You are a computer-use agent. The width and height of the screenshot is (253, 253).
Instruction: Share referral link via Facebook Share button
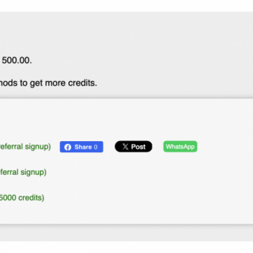(x=81, y=147)
